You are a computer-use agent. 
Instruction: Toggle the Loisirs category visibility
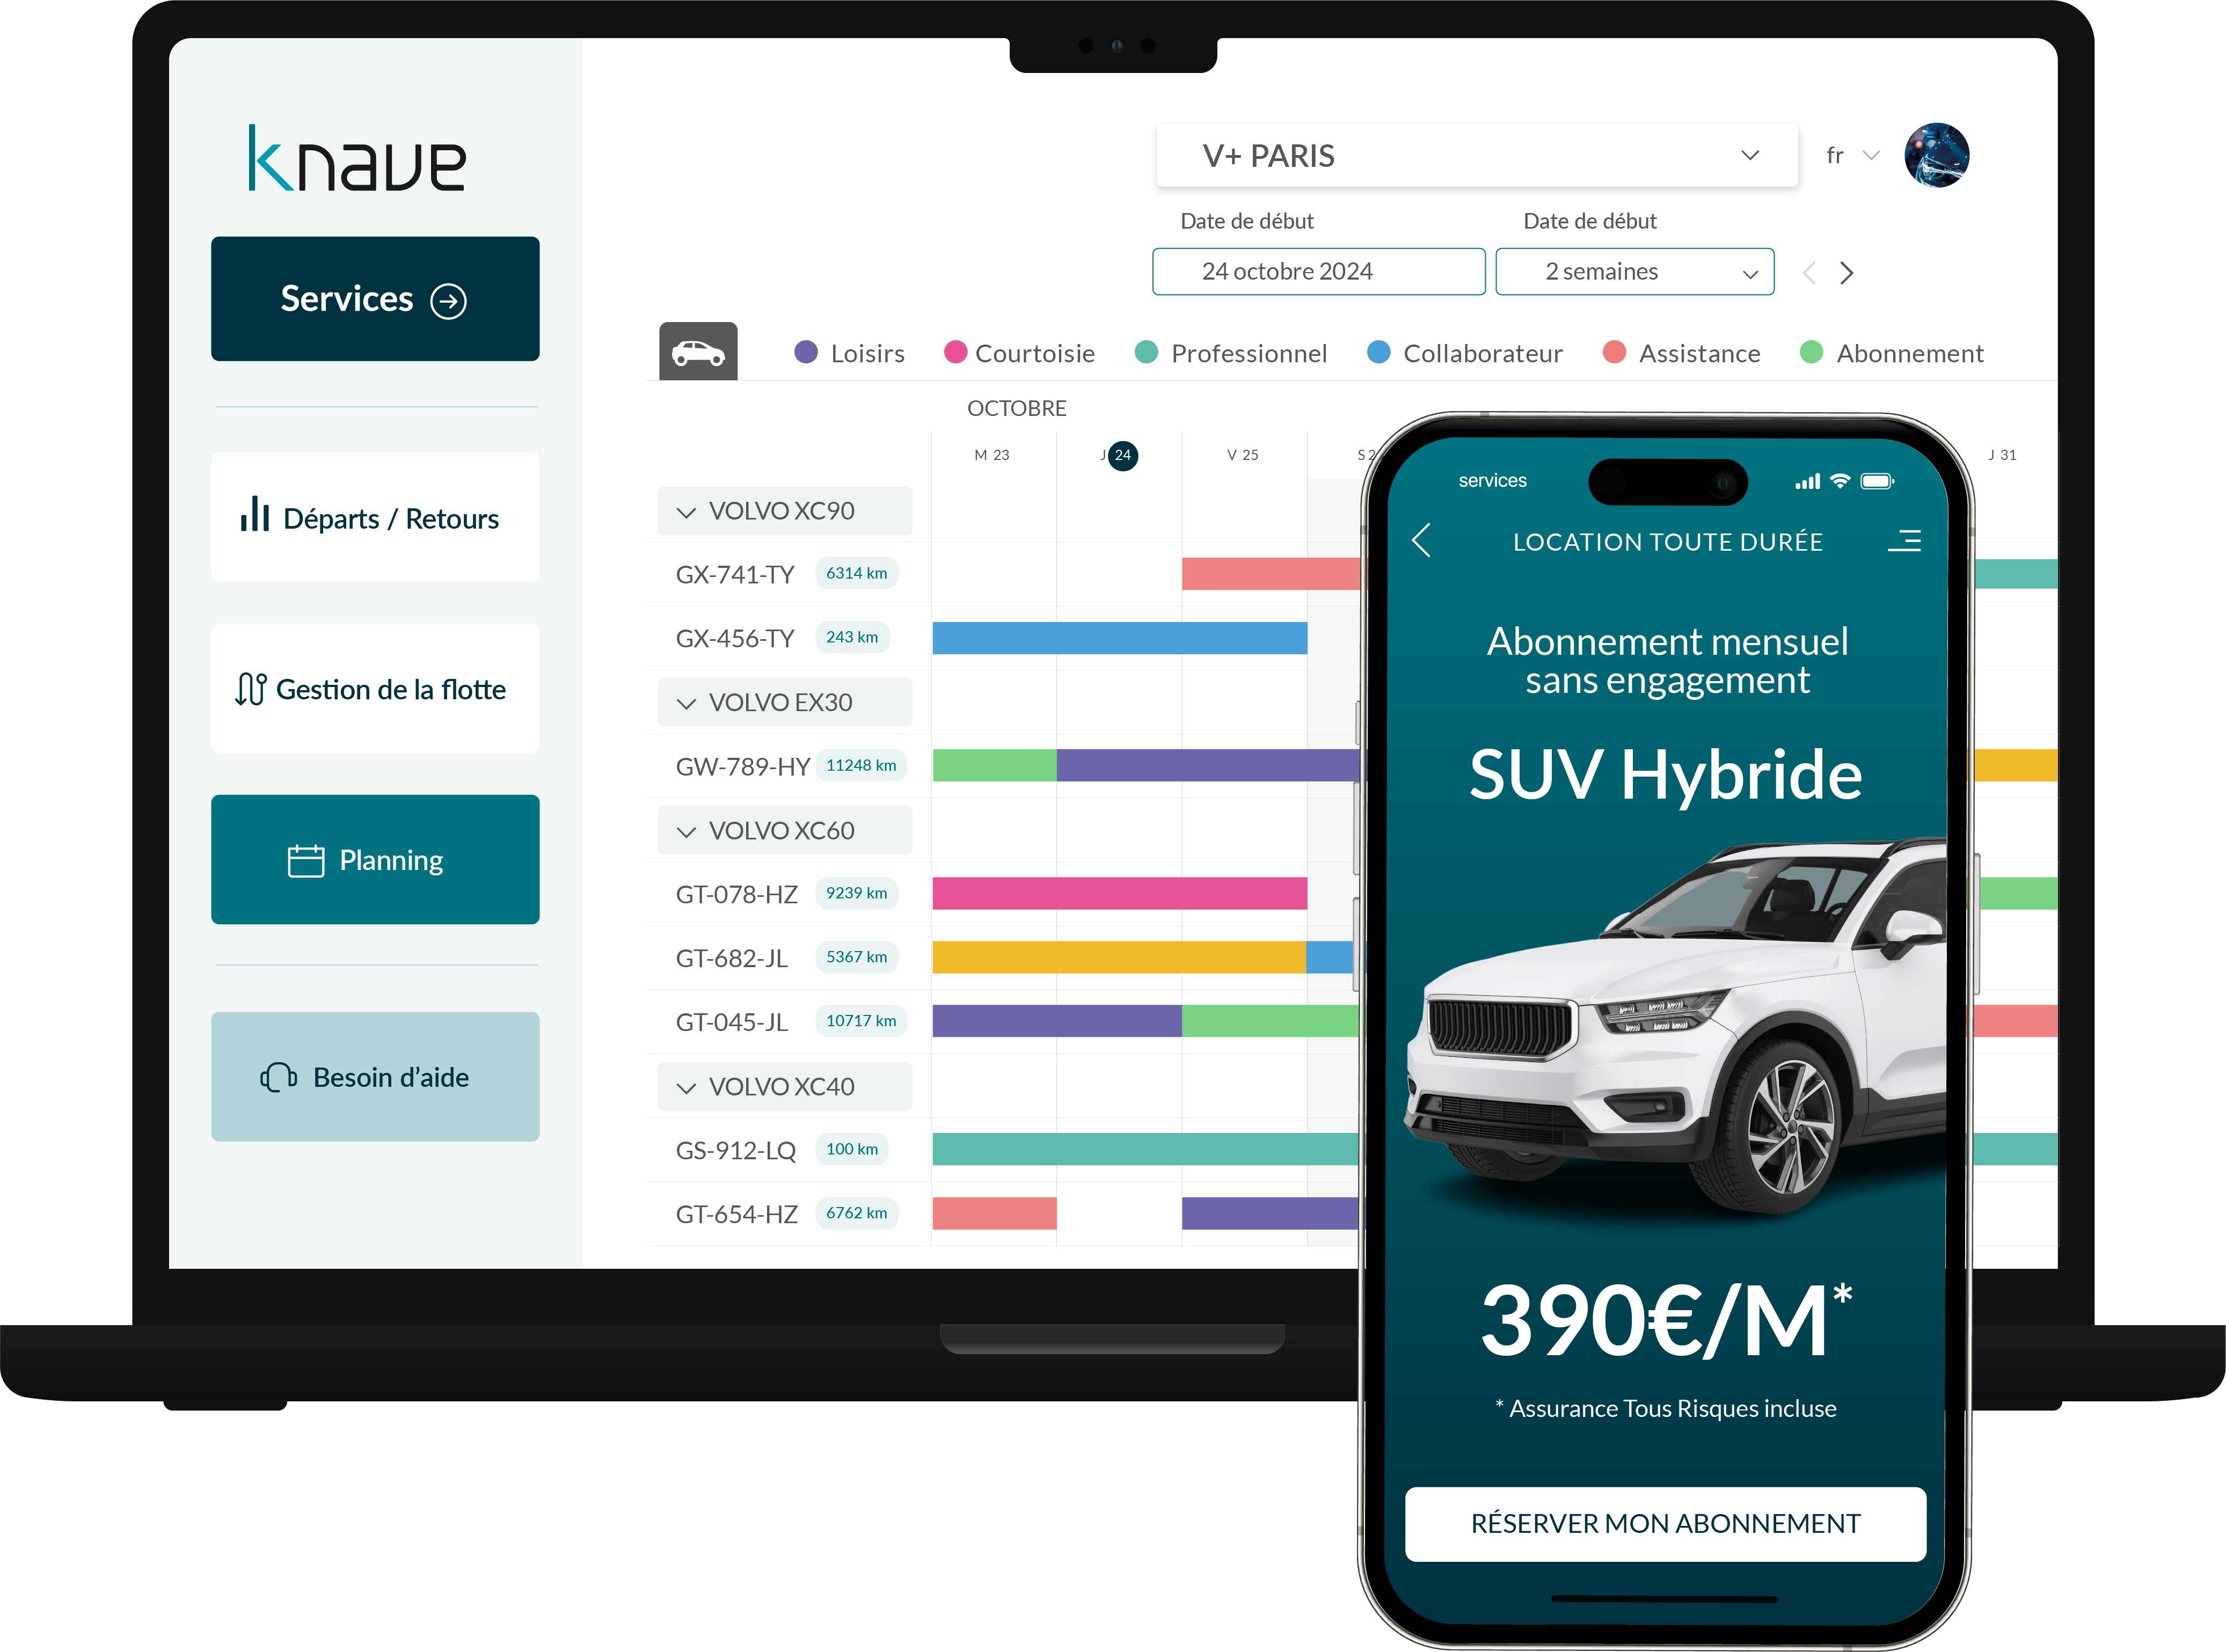pos(850,354)
